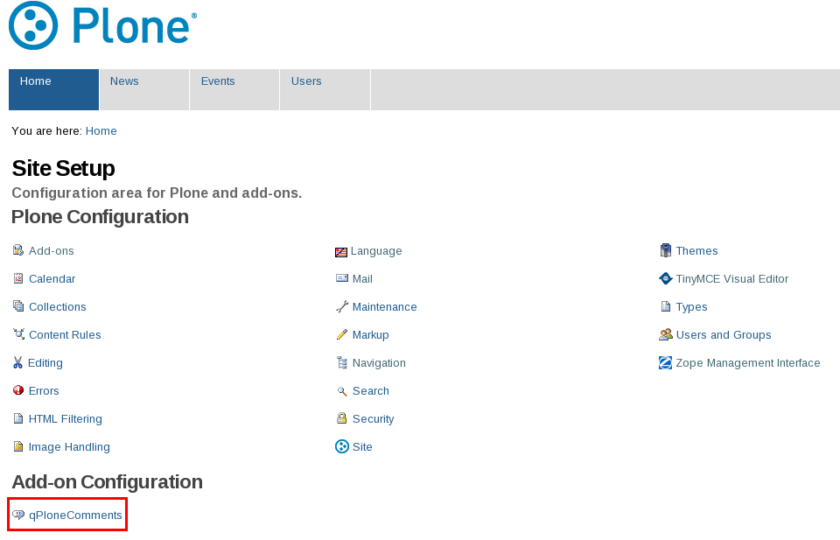Open the Users and Groups link
The image size is (840, 540).
(x=723, y=335)
